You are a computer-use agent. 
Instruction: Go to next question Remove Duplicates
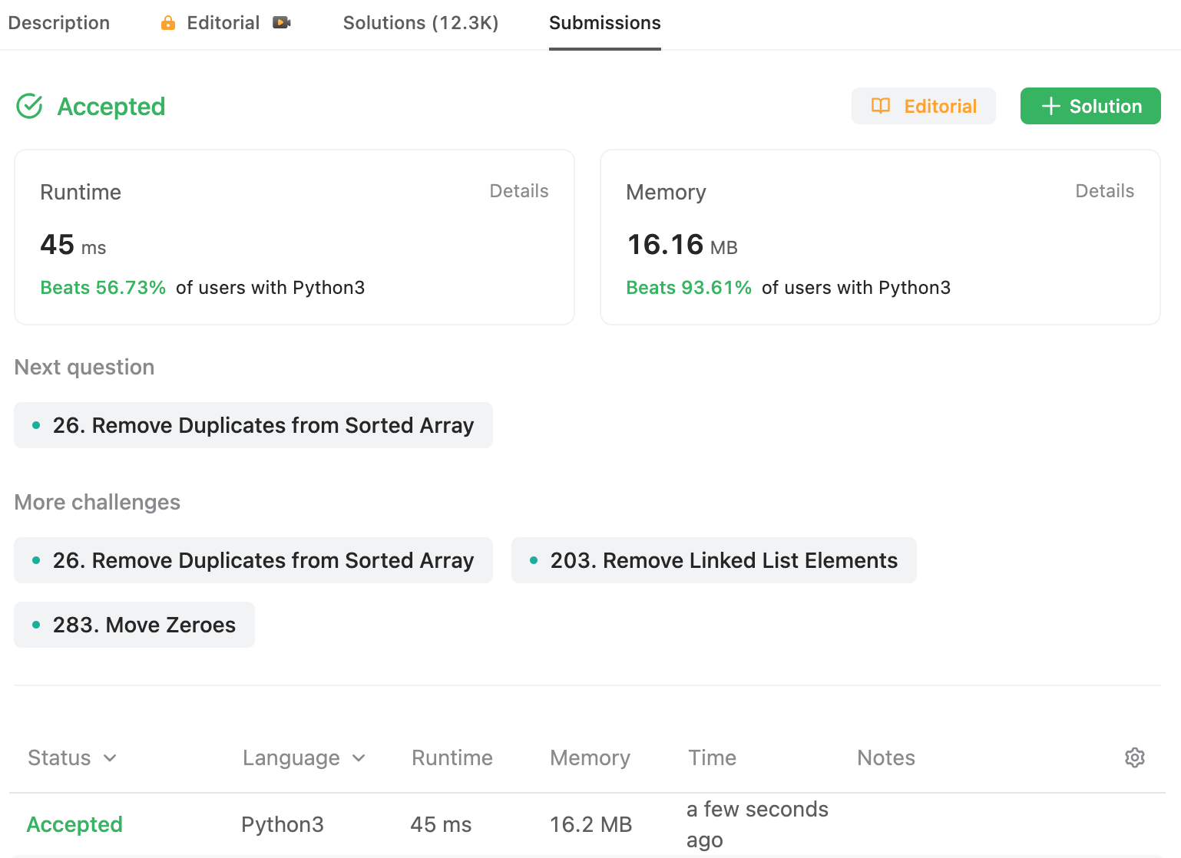(253, 425)
